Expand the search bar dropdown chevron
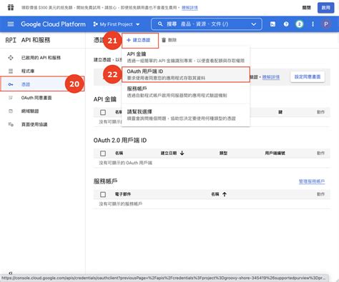This screenshot has height=282, width=339. click(x=254, y=24)
